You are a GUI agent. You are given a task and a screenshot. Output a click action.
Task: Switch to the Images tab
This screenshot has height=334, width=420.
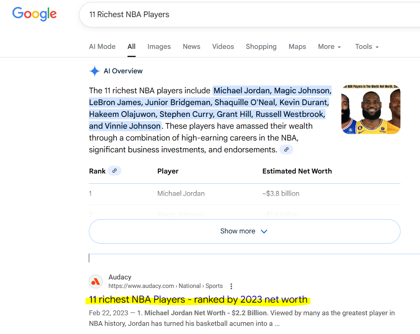159,47
